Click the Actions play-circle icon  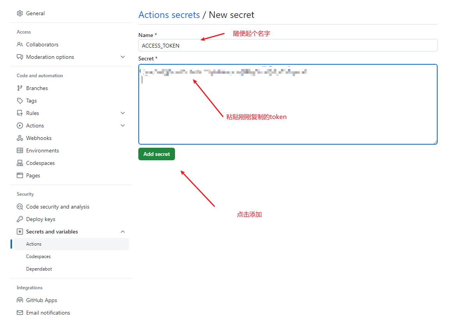point(20,126)
